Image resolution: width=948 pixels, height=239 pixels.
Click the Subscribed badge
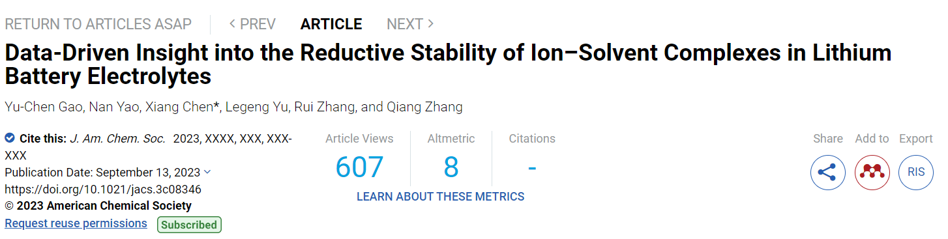coord(189,225)
